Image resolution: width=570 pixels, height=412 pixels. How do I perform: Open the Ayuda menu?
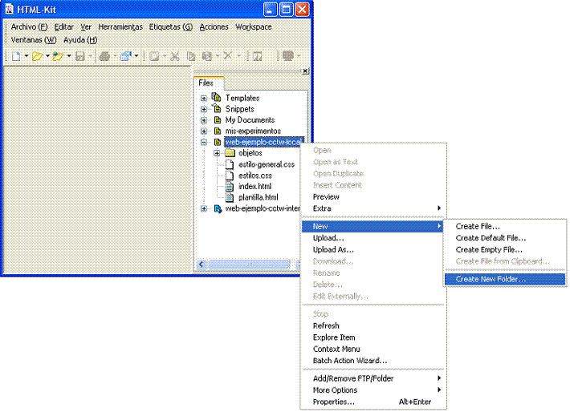(x=80, y=40)
